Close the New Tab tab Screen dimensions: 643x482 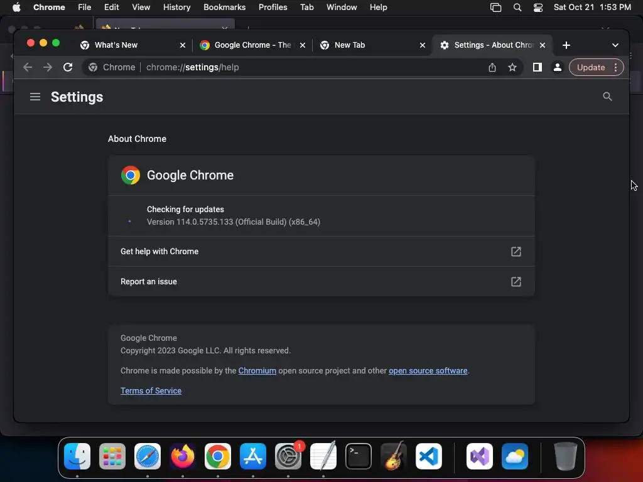423,45
